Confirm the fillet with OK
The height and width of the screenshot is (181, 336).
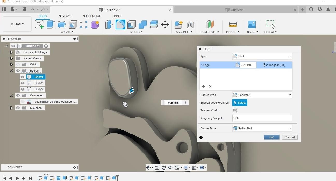[271, 137]
